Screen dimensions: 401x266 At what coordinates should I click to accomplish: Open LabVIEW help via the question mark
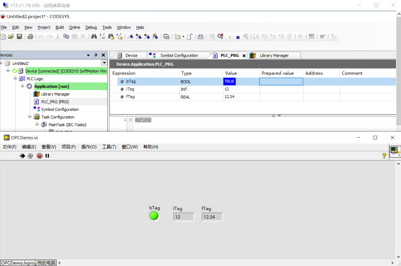click(x=384, y=156)
